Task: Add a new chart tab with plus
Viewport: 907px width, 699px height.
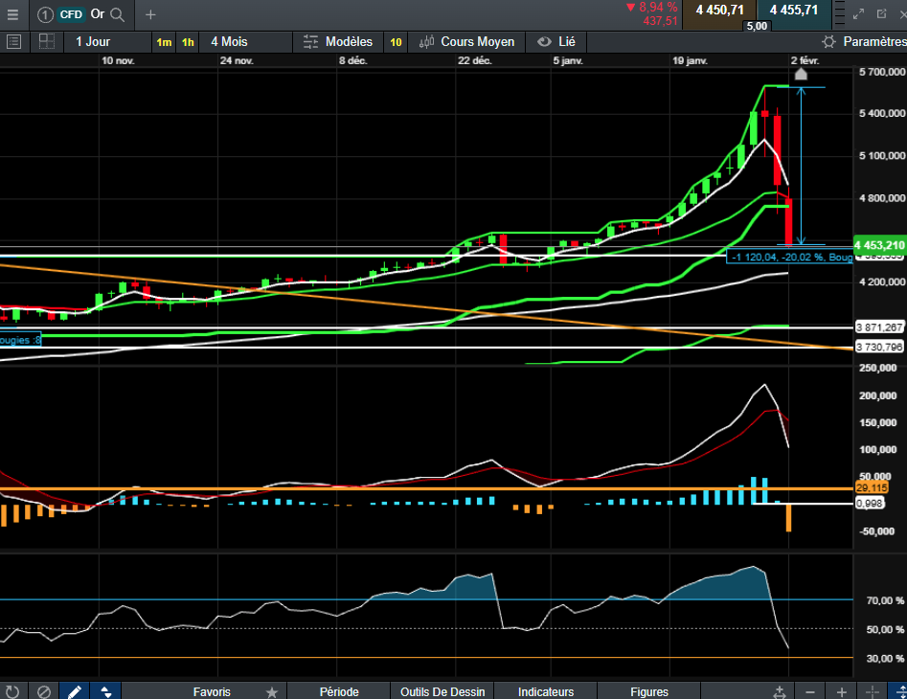Action: coord(150,14)
